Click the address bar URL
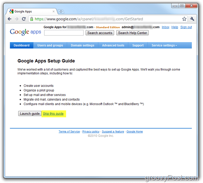The image size is (203, 183). click(x=89, y=19)
